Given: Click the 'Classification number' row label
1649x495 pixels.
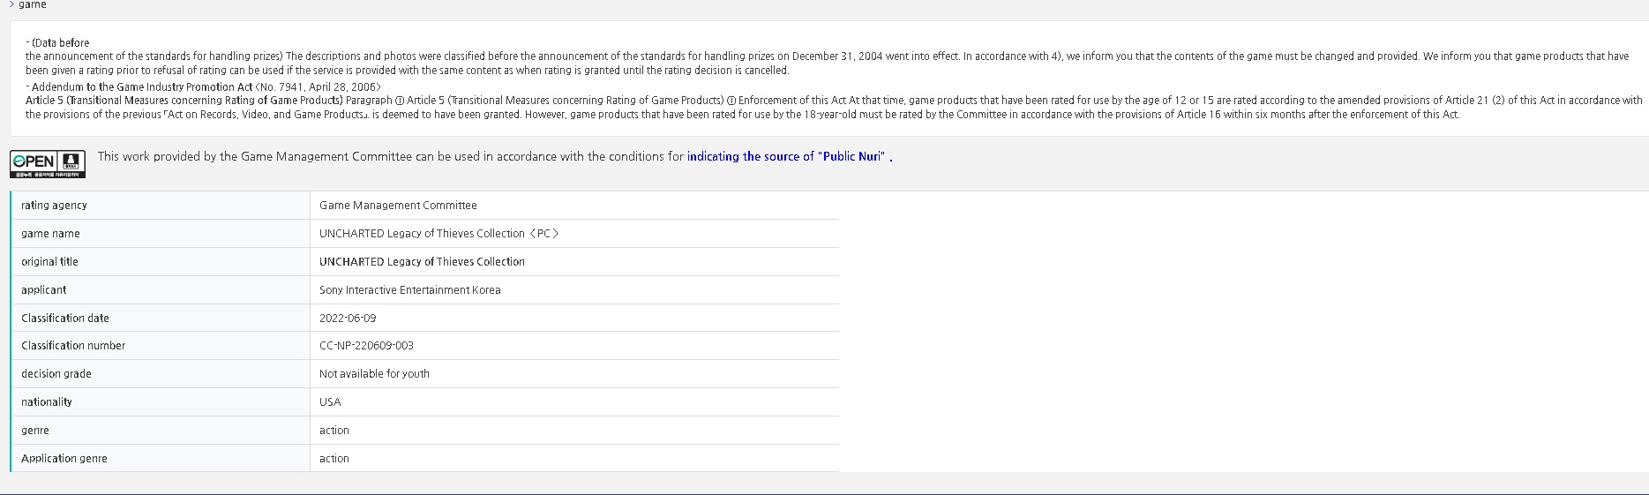Looking at the screenshot, I should click(73, 346).
